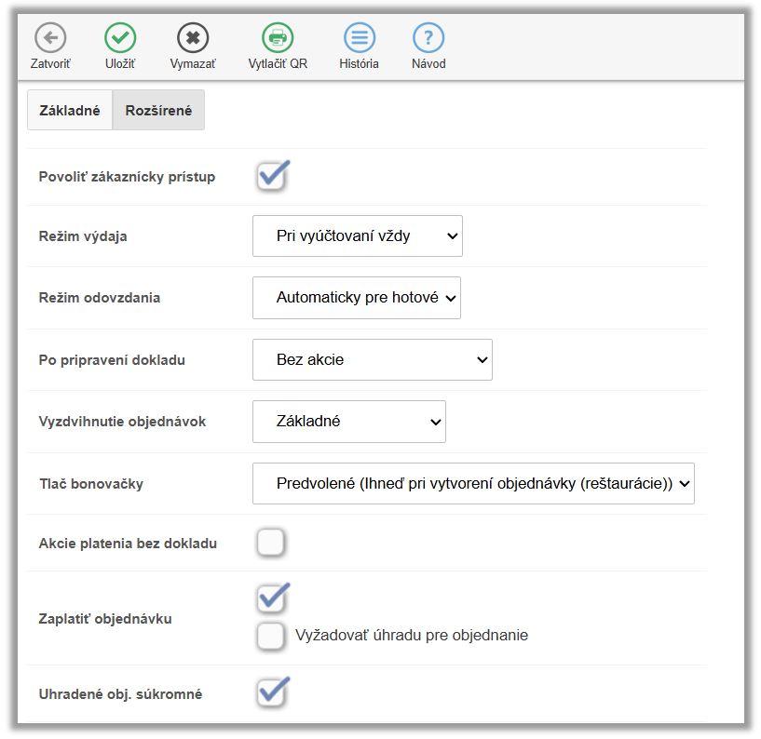This screenshot has height=739, width=761.
Task: Open Po pripravení dokladu dropdown
Action: pos(372,359)
